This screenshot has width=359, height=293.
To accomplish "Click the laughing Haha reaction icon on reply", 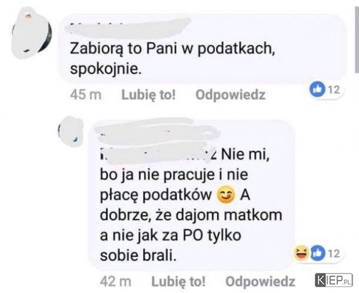I will pos(301,253).
